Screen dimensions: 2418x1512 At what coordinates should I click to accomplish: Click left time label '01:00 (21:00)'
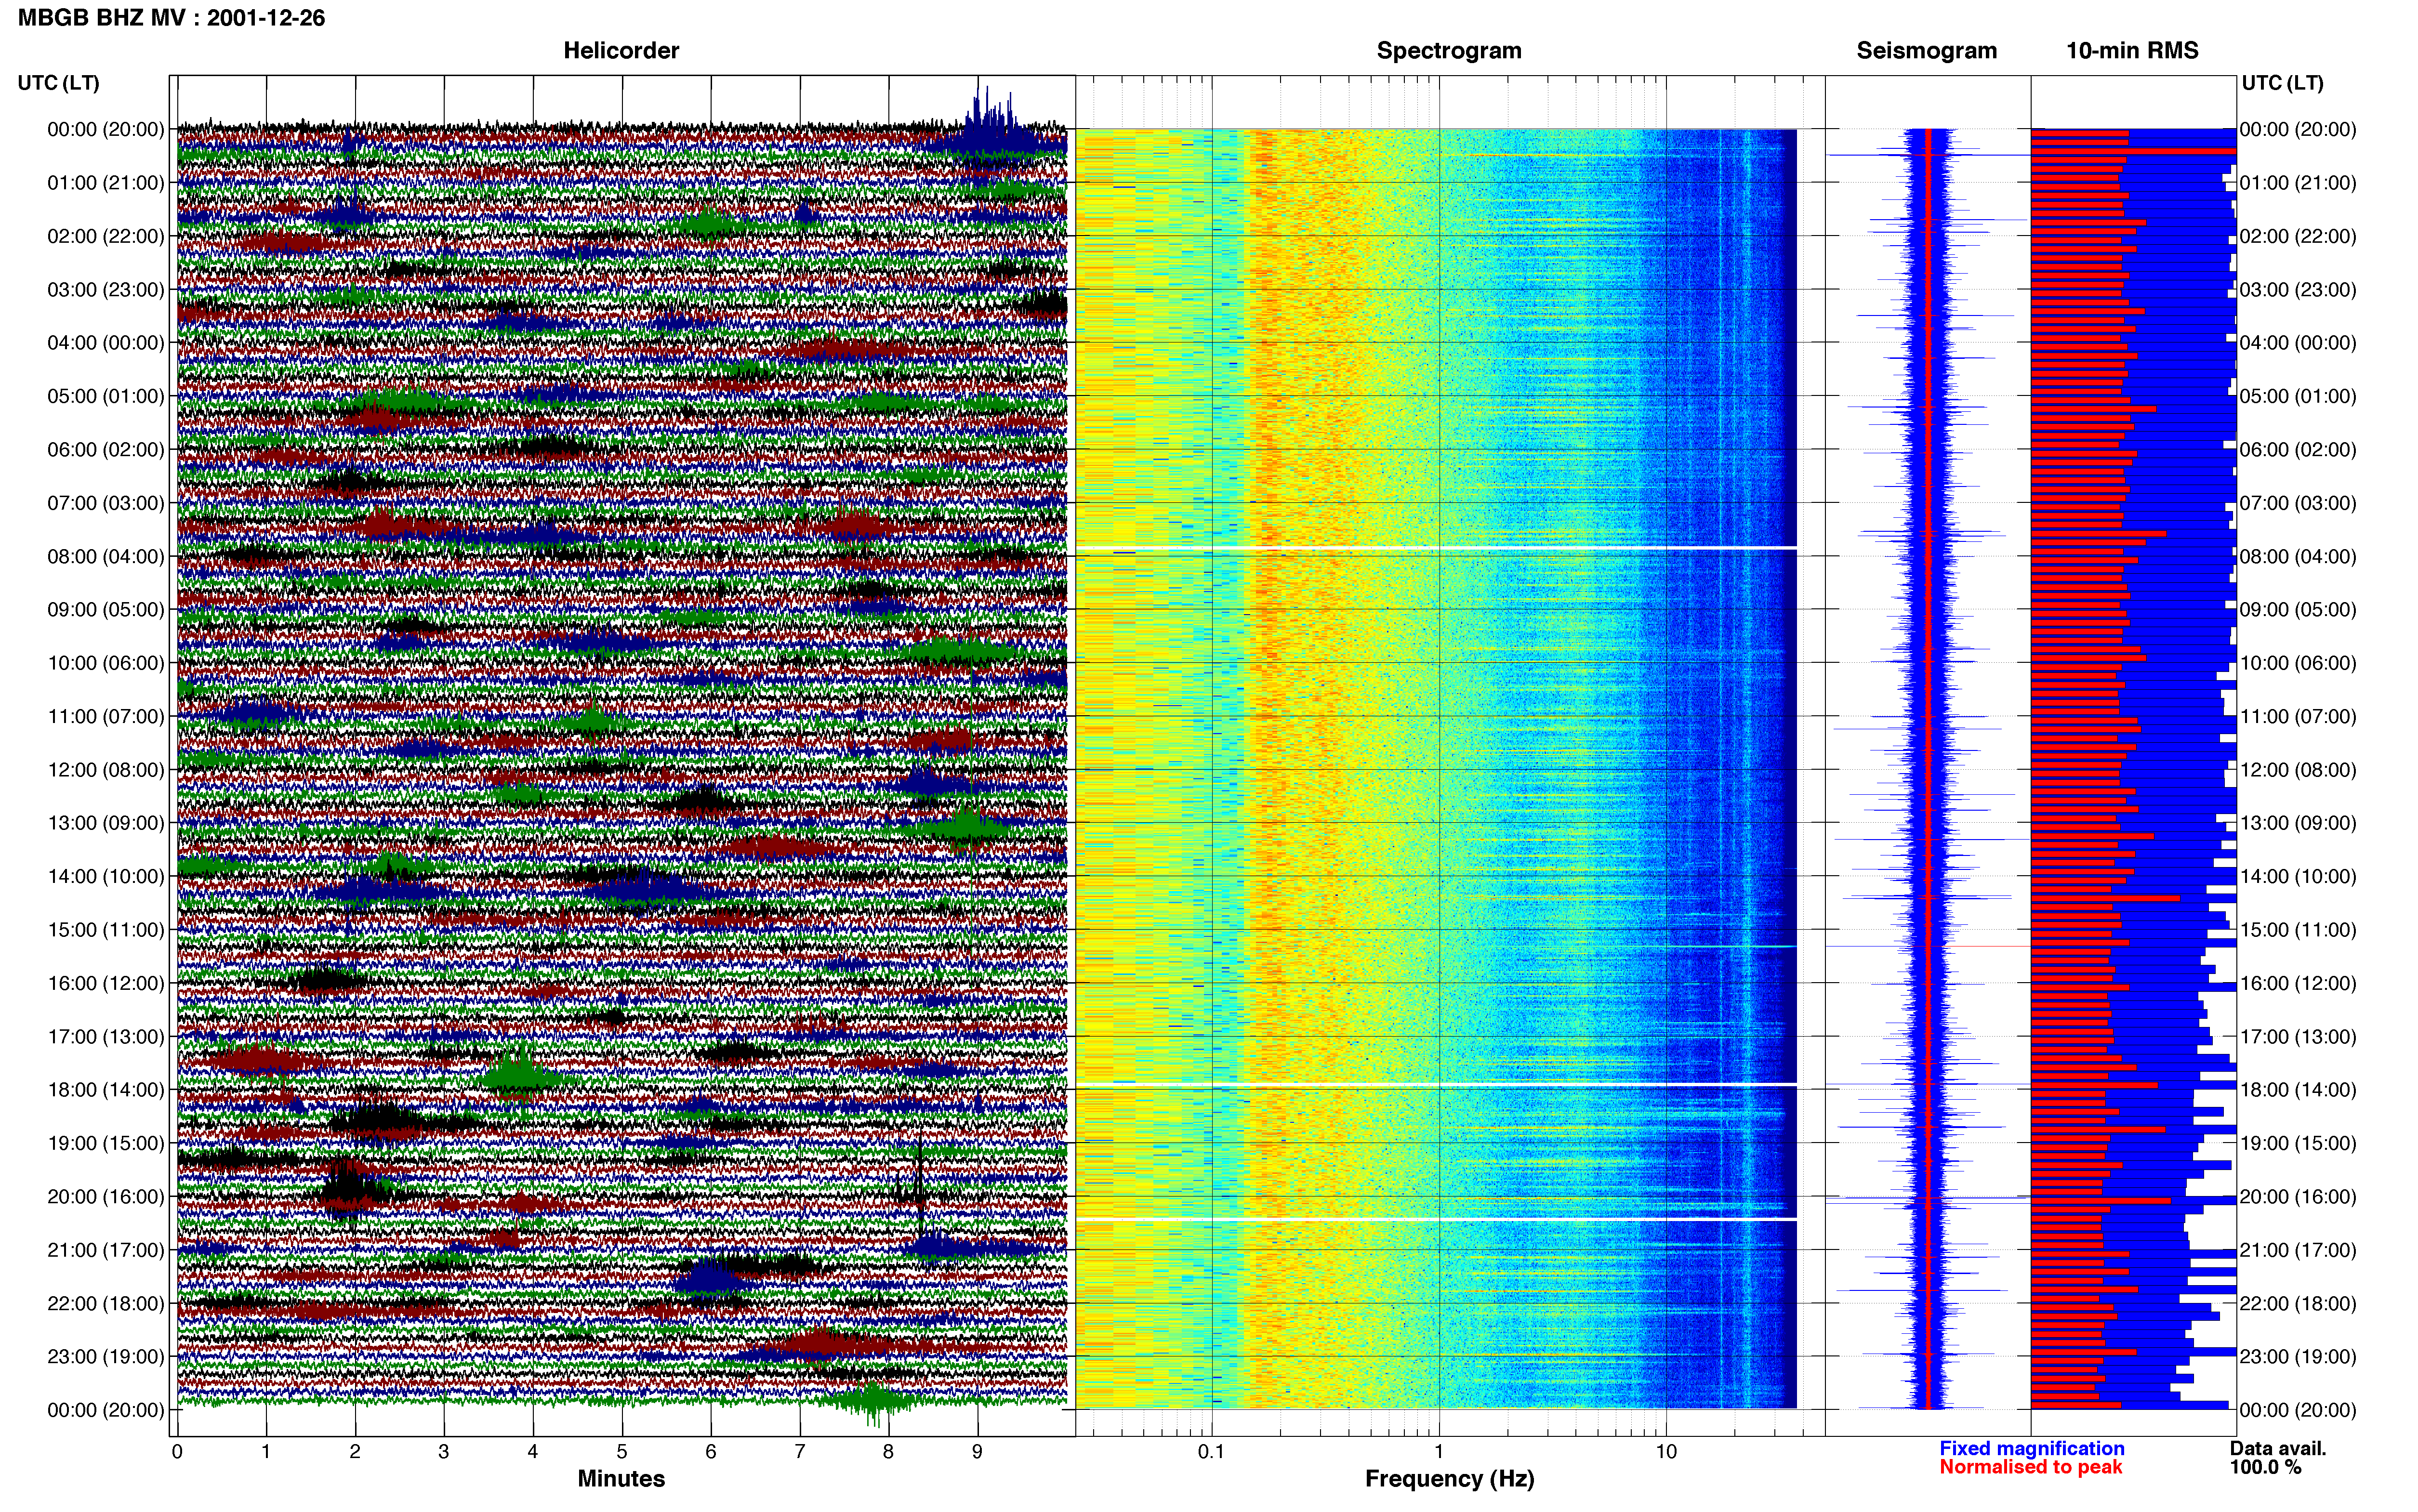coord(105,183)
